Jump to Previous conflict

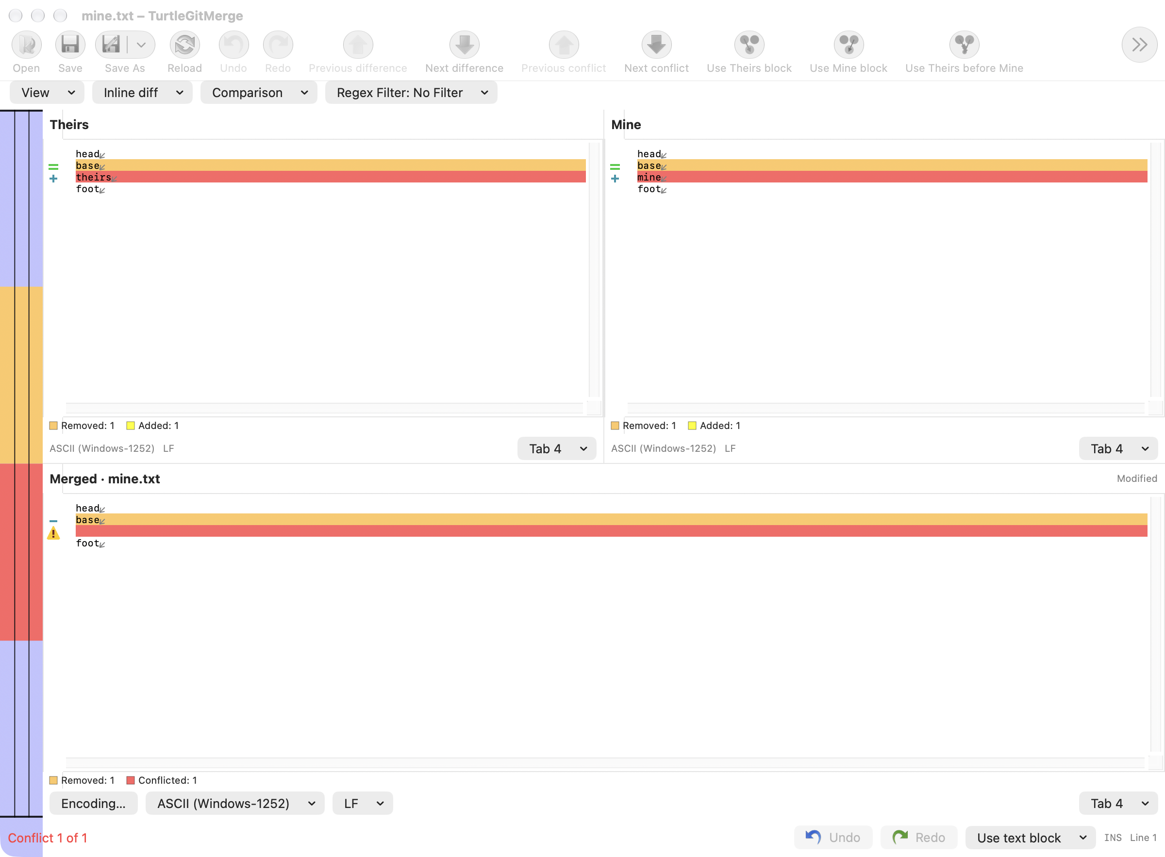[x=564, y=45]
